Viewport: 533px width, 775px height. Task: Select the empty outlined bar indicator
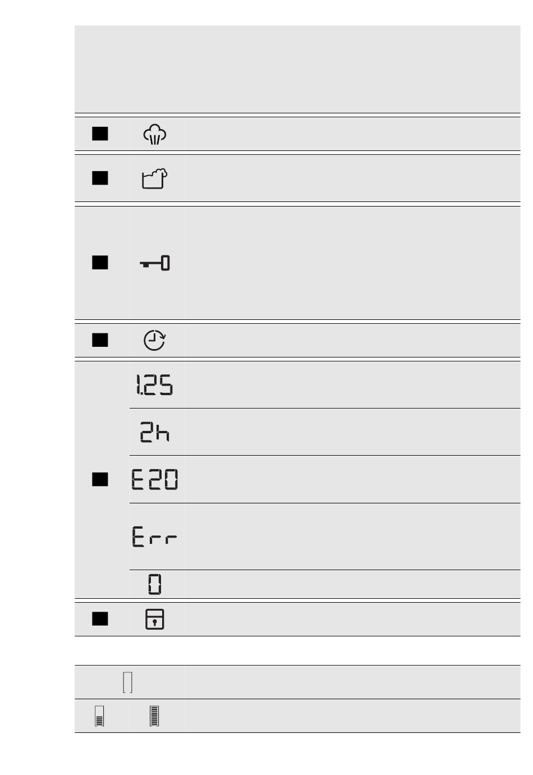(x=128, y=682)
